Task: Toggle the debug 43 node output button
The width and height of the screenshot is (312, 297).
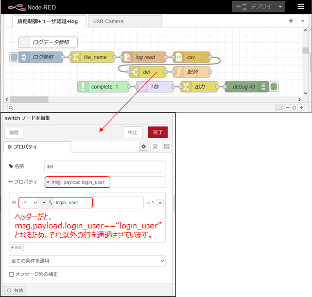Action: 274,87
